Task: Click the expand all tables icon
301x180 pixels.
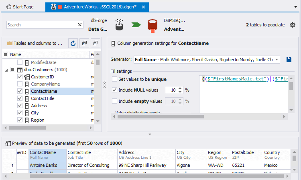Action: click(84, 43)
